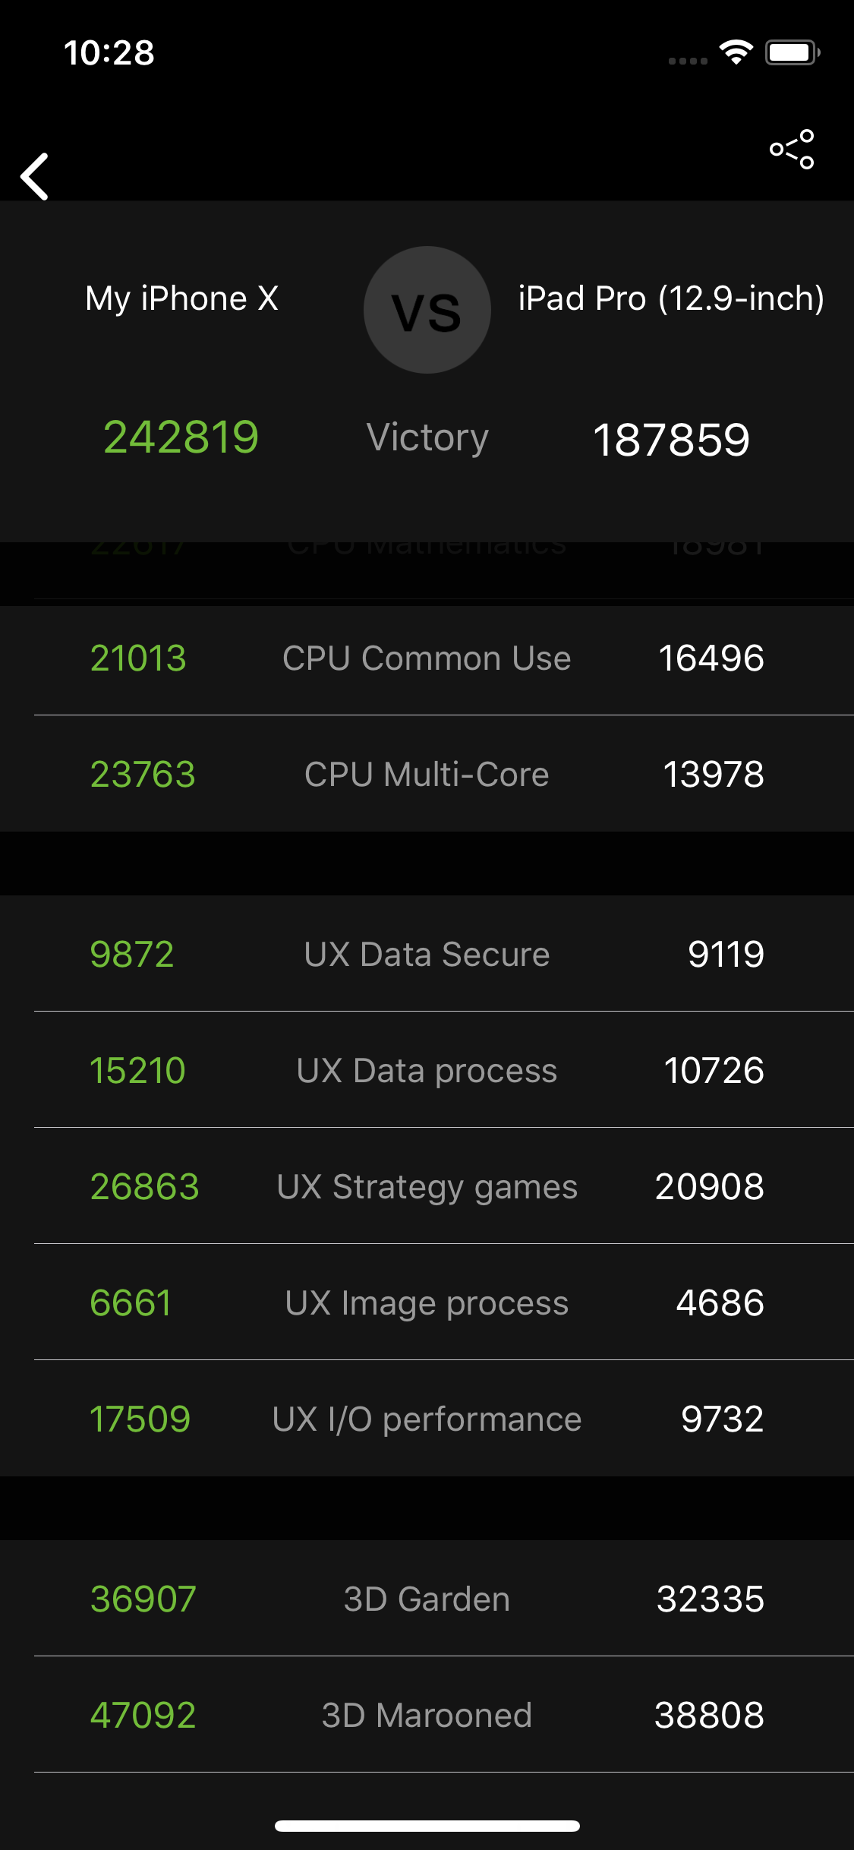
Task: Tap the Victory result label
Action: pos(427,438)
